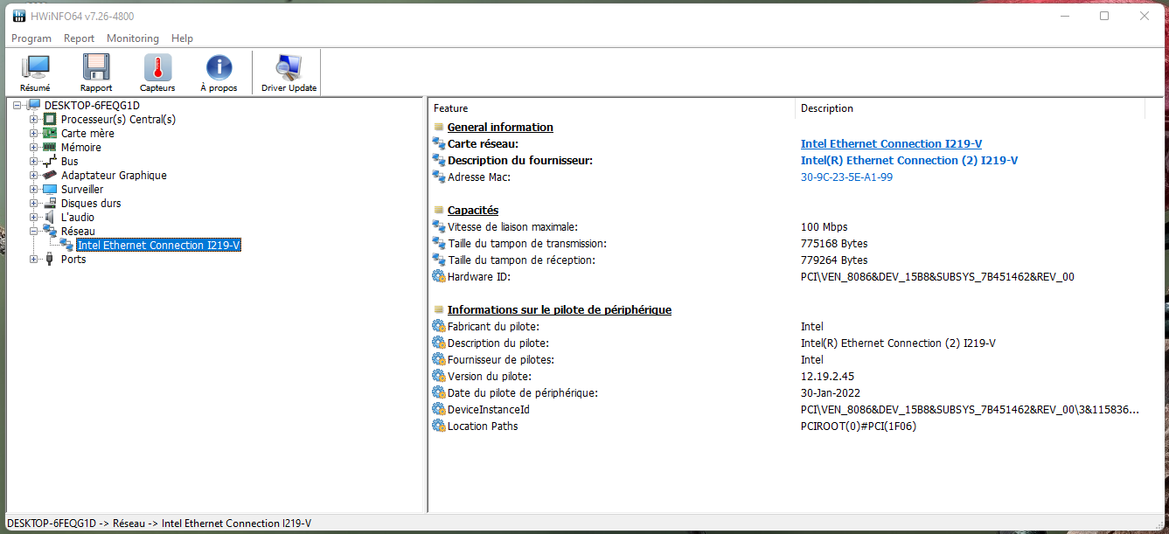Click the Mémoire module icon
The width and height of the screenshot is (1169, 534).
click(x=50, y=148)
